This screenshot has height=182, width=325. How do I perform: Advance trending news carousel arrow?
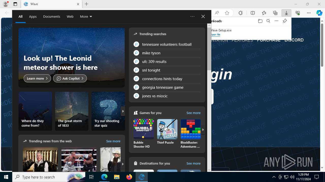(x=123, y=164)
